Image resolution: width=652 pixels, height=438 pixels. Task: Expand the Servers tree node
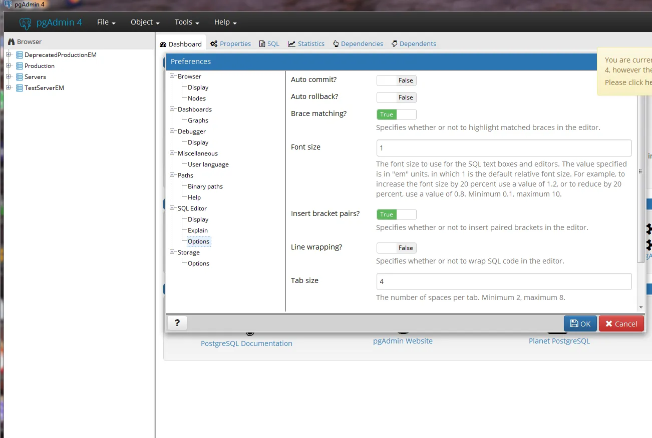point(9,77)
